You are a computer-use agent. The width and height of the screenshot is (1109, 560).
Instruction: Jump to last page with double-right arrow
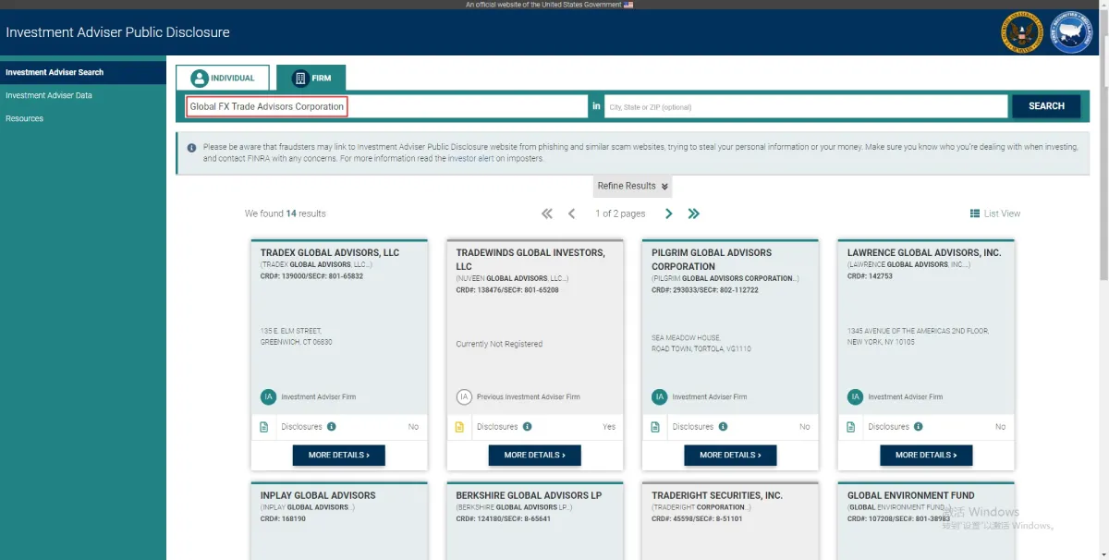[x=694, y=213]
